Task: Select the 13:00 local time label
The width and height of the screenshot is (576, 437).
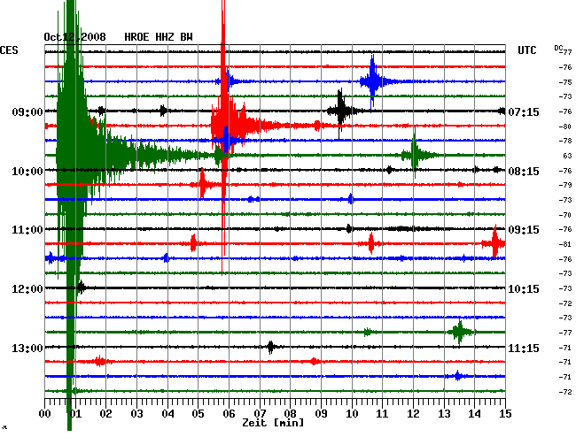Action: [27, 348]
